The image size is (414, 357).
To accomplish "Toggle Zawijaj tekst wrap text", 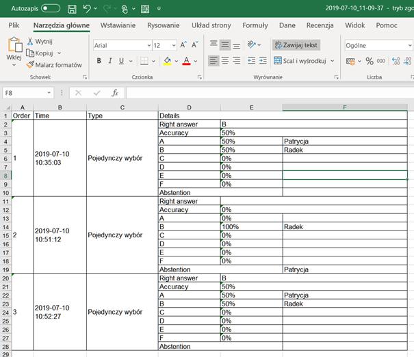I will click(296, 45).
